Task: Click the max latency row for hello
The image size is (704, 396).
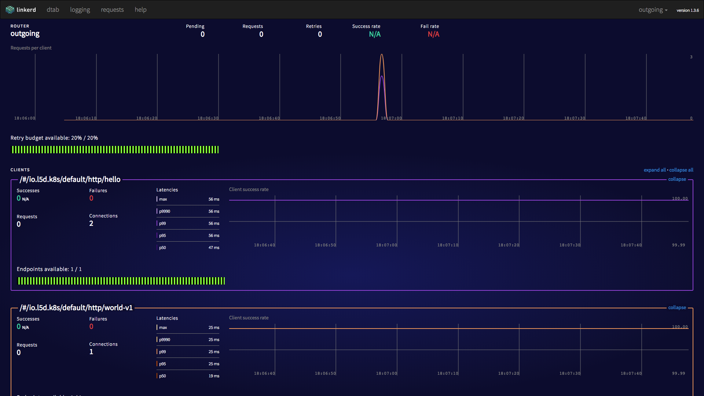Action: [x=188, y=199]
